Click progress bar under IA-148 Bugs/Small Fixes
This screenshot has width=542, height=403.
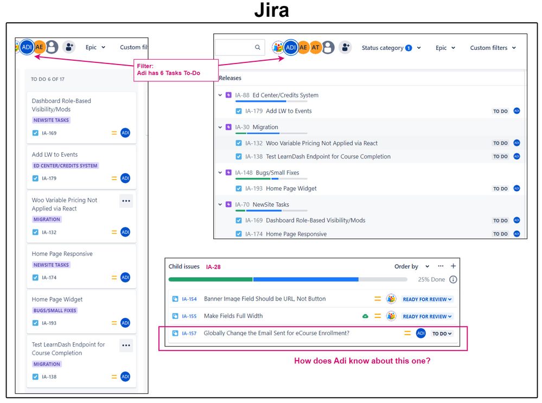[271, 178]
